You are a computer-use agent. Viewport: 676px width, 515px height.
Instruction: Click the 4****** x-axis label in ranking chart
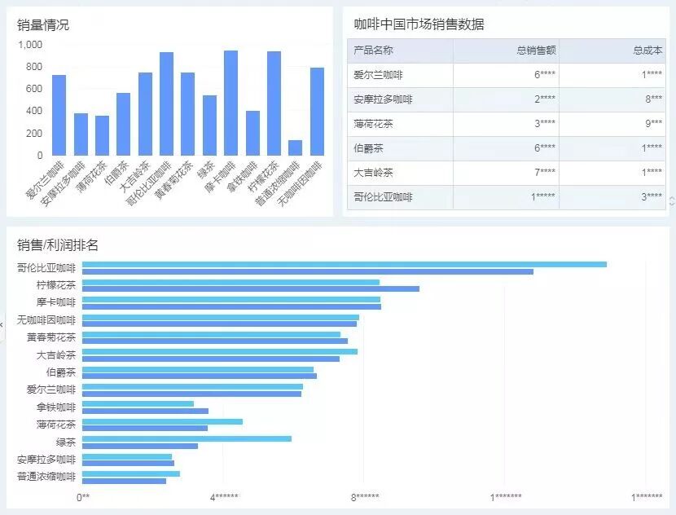[224, 497]
